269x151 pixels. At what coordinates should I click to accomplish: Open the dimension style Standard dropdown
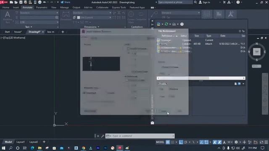(x=92, y=13)
